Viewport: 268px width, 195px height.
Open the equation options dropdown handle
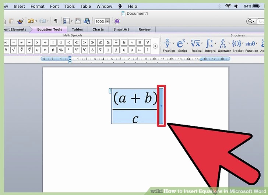click(x=161, y=106)
